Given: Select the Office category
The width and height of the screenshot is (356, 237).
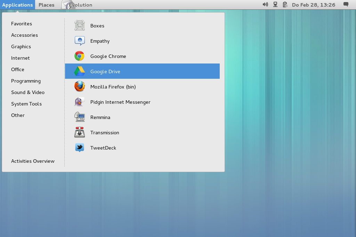Looking at the screenshot, I should click(x=18, y=69).
